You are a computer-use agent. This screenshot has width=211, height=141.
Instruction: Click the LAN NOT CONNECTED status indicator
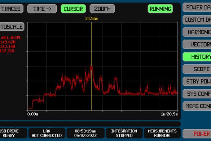pos(47,133)
